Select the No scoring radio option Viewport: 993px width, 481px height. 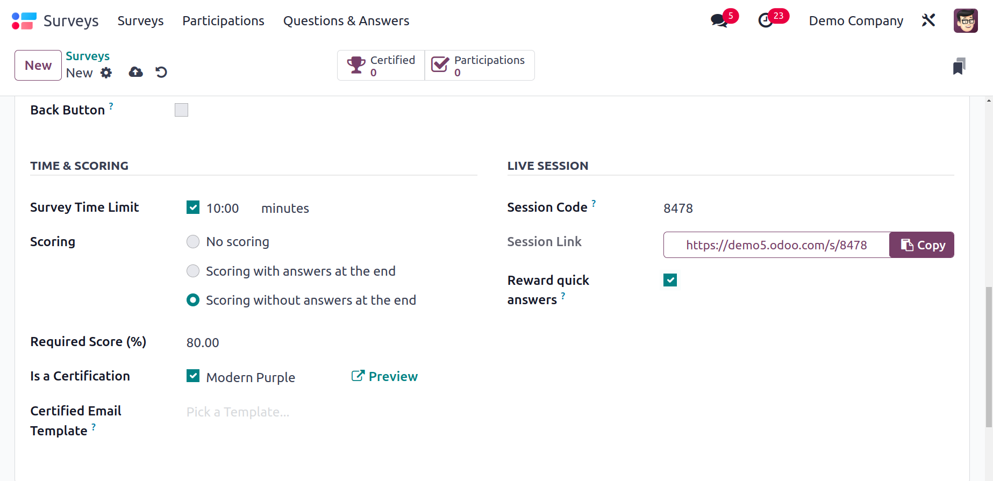(x=193, y=242)
